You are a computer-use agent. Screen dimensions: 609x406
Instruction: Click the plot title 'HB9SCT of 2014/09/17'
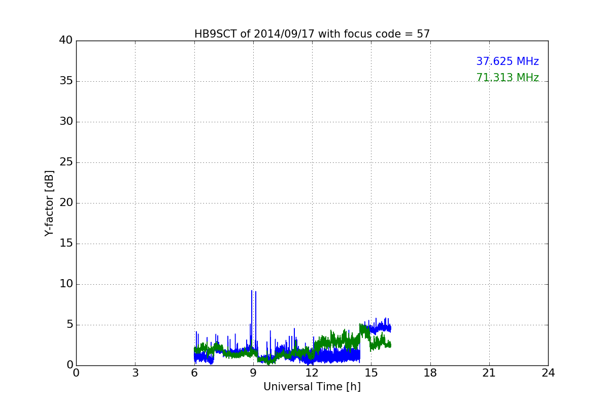click(312, 34)
